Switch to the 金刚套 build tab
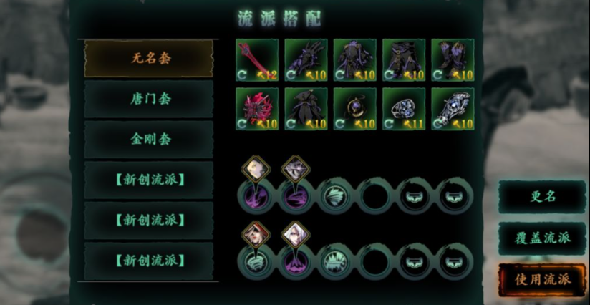This screenshot has width=590, height=305. click(x=149, y=140)
